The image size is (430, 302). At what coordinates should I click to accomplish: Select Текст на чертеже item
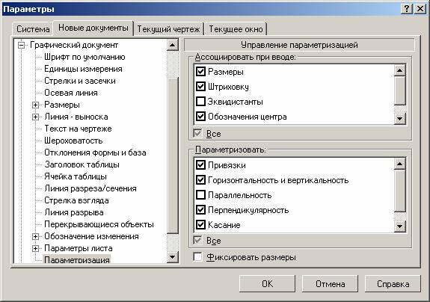(x=78, y=129)
